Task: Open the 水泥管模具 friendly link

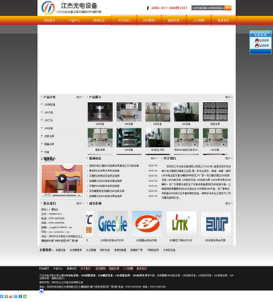Action: [75, 250]
